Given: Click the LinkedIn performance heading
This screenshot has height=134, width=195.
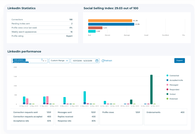Looking at the screenshot, I should coord(24,52).
